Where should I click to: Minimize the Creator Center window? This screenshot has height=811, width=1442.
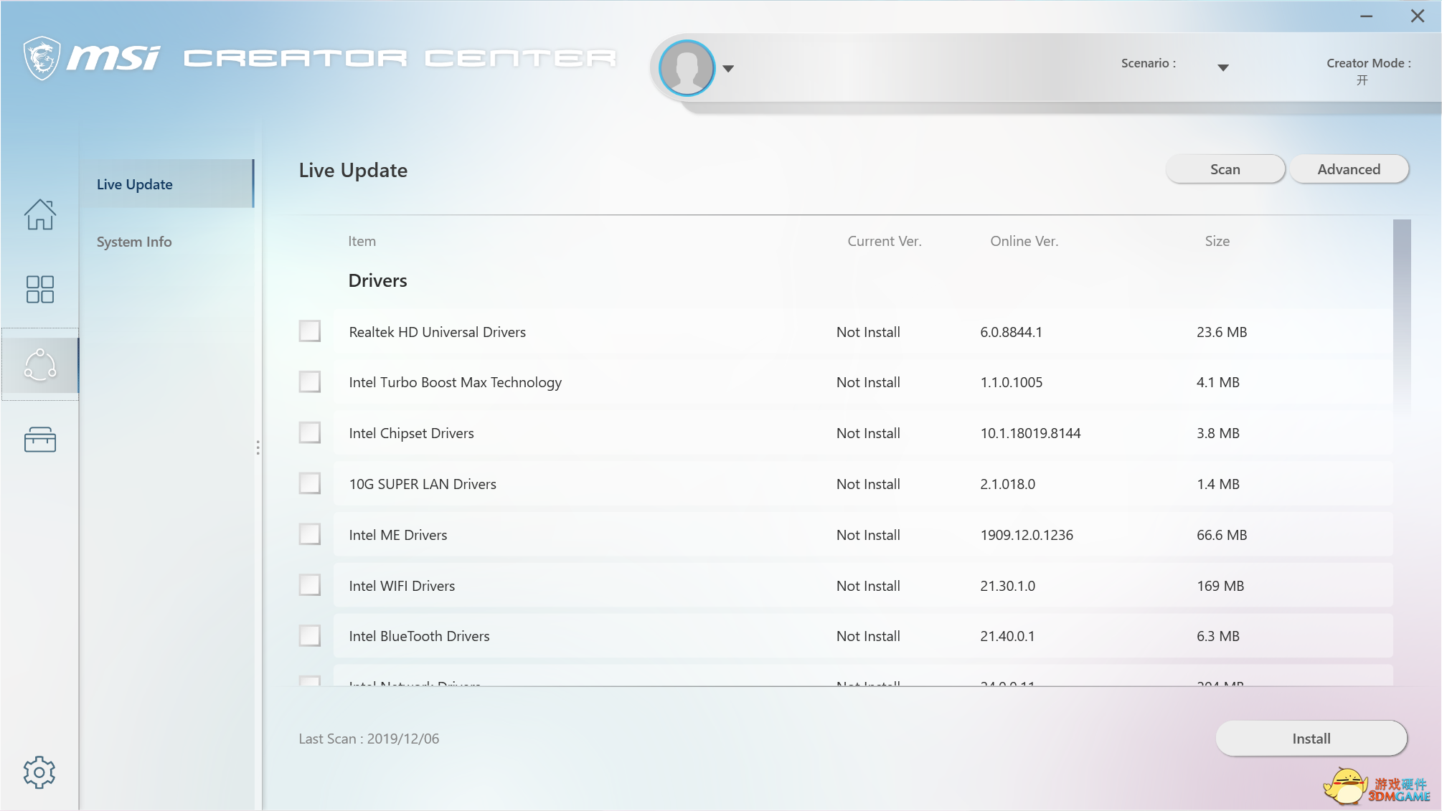pos(1366,16)
